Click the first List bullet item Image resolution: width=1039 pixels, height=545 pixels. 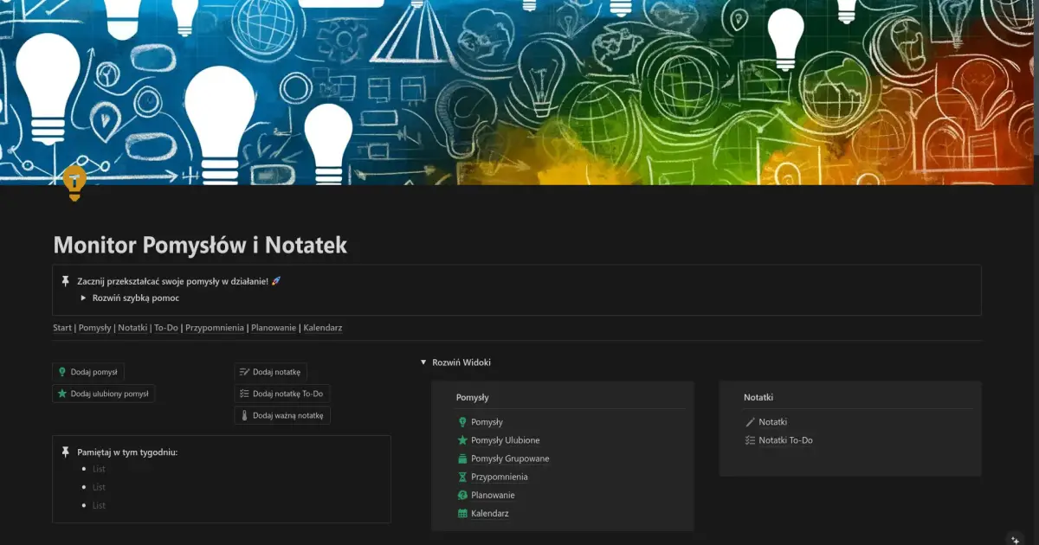pyautogui.click(x=99, y=469)
